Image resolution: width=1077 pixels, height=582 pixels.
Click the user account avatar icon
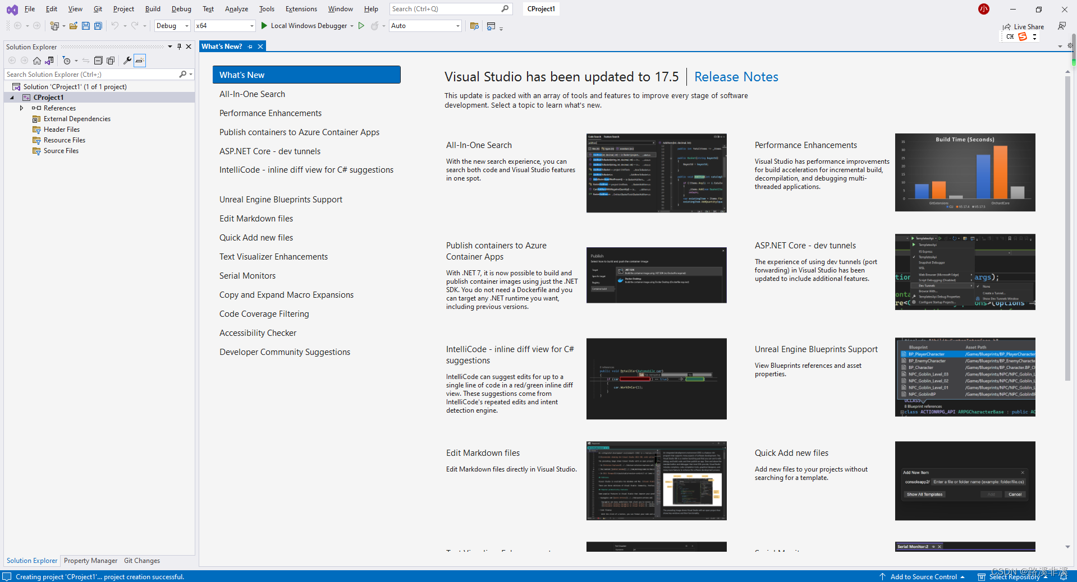(984, 9)
